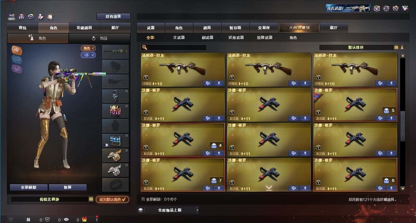Image resolution: width=416 pixels, height=223 pixels.
Task: Select the blue team emblem beside the character
Action: pos(17,59)
